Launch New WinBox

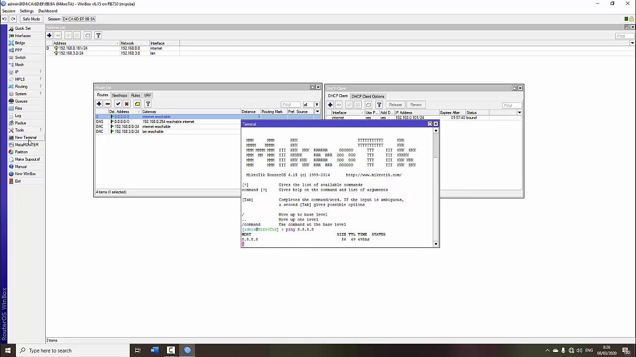[x=25, y=174]
